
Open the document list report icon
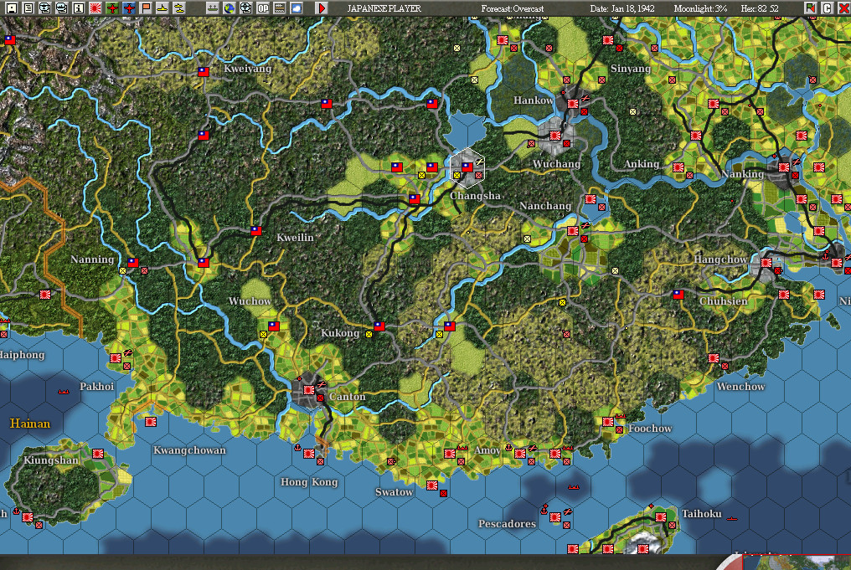[x=28, y=8]
